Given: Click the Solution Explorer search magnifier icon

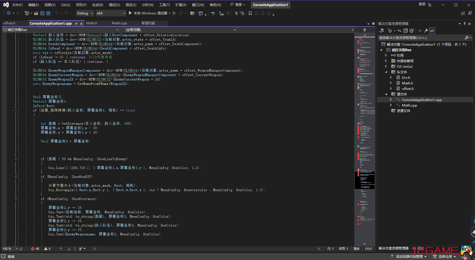Looking at the screenshot, I should pos(466,38).
